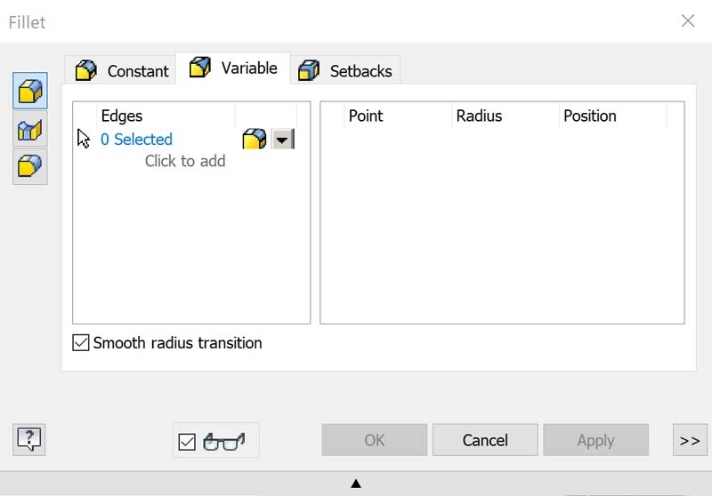Click the preview eyeglasses icon
This screenshot has height=496, width=712.
pyautogui.click(x=223, y=441)
